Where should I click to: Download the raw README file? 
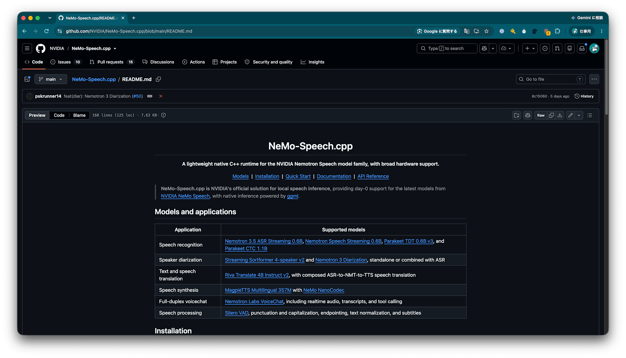pos(560,115)
